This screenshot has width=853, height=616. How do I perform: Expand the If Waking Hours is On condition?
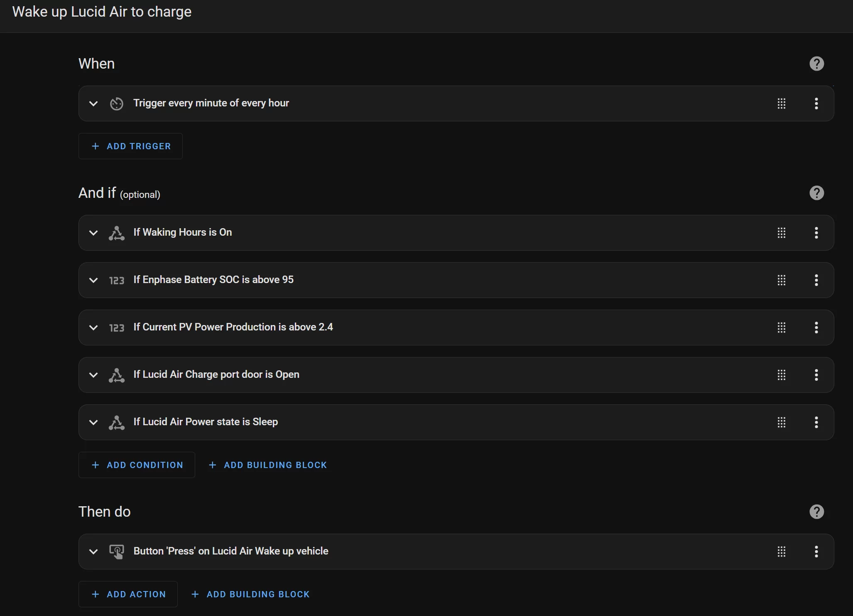pos(93,233)
